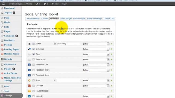Enable the Facebook Send checkbox
The width and height of the screenshot is (175, 98).
tap(33, 75)
